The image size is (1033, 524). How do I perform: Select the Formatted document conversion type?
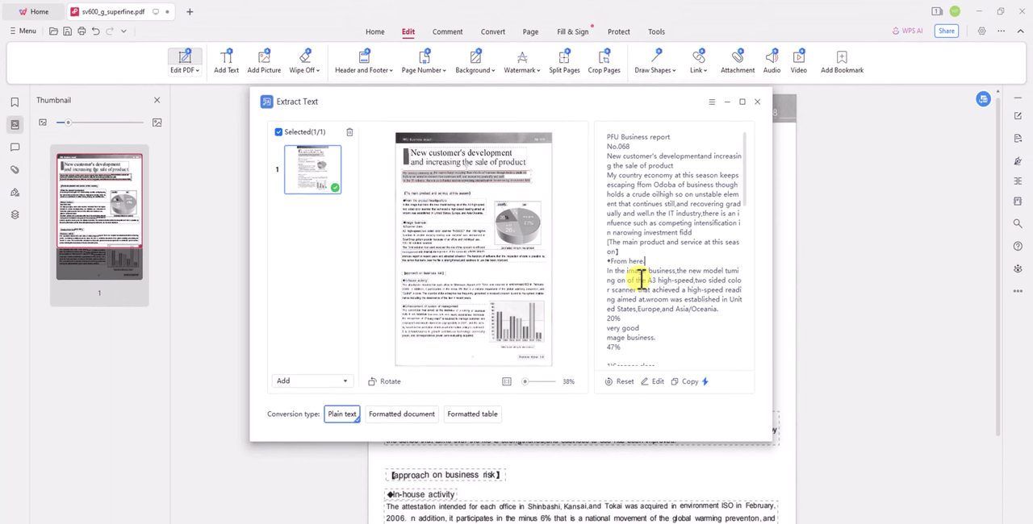click(401, 414)
